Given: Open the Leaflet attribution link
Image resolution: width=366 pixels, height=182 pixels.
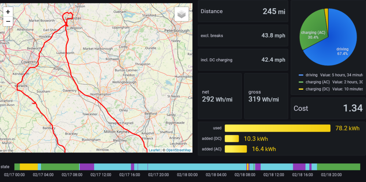Looking at the screenshot, I should click(x=154, y=150).
